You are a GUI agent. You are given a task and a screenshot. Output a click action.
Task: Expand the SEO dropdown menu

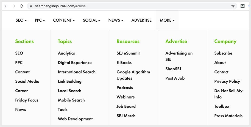tap(21, 20)
